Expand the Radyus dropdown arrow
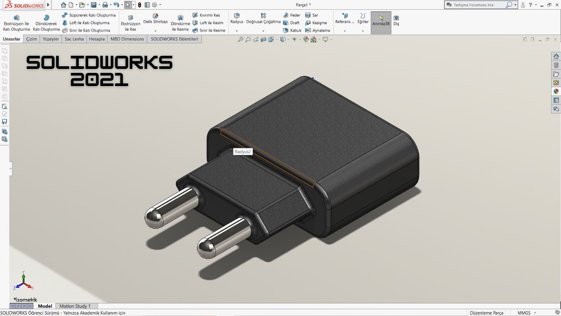 (x=237, y=31)
